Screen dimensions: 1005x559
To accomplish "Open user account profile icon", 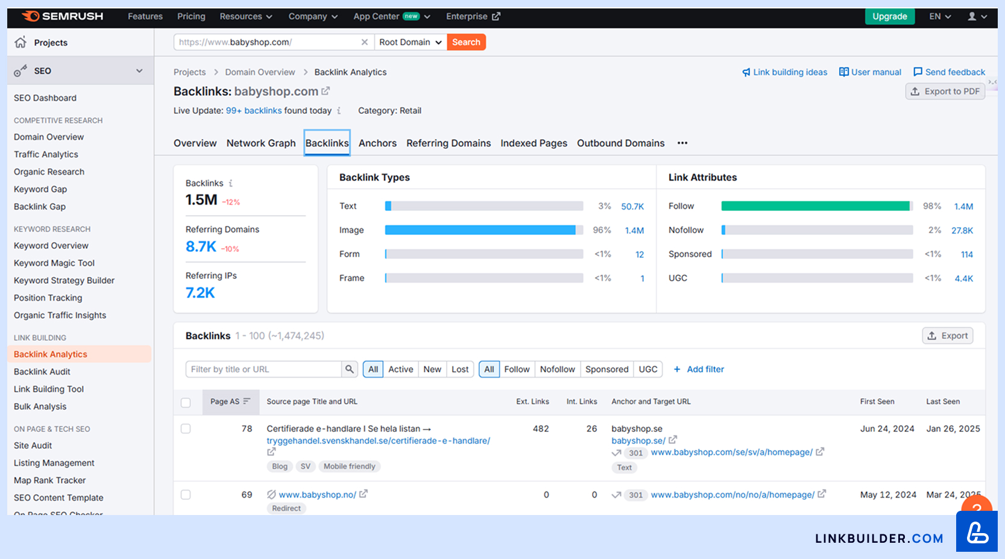I will (x=972, y=16).
